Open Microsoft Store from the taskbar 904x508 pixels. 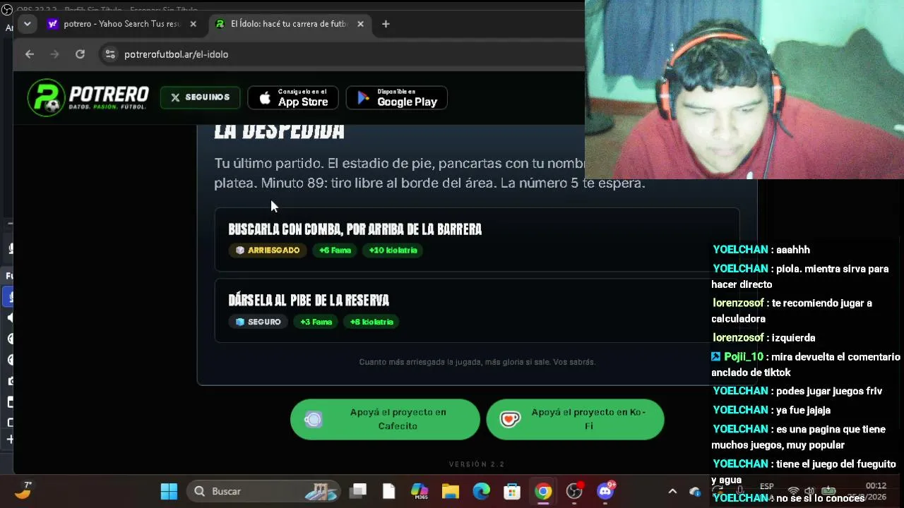click(512, 491)
